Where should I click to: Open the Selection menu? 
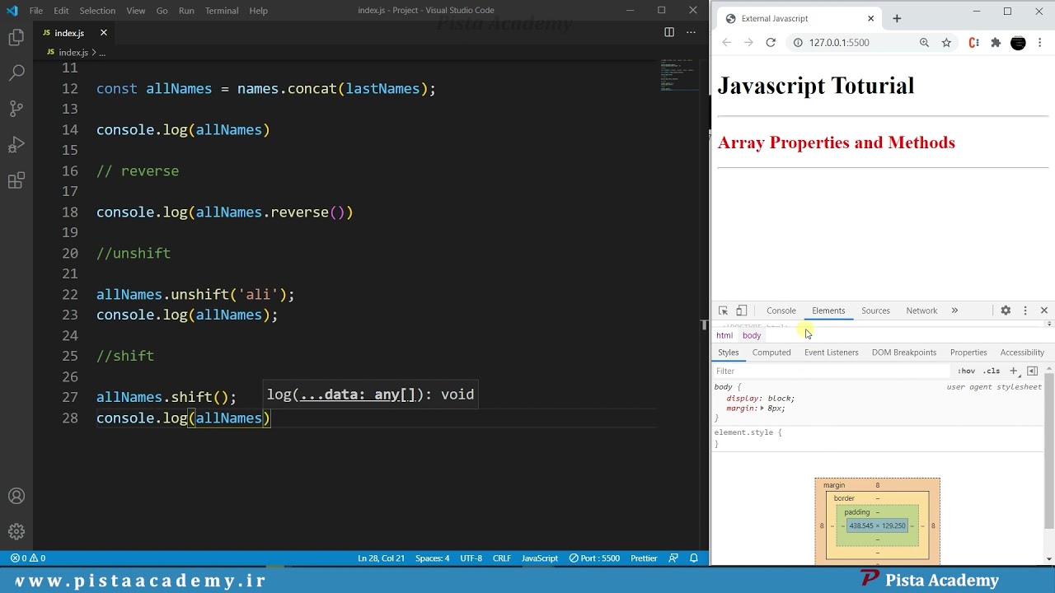97,11
